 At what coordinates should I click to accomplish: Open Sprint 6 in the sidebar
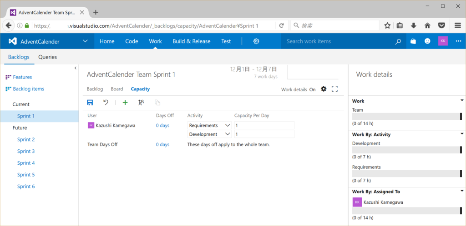tap(26, 187)
